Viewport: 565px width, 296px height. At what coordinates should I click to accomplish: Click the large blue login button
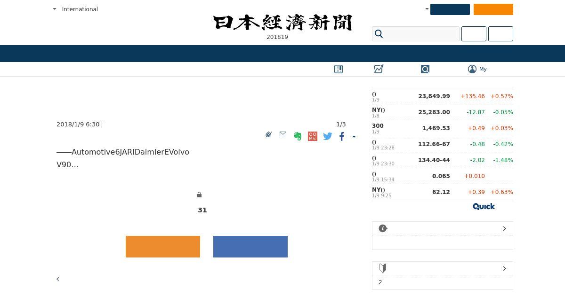coord(250,247)
